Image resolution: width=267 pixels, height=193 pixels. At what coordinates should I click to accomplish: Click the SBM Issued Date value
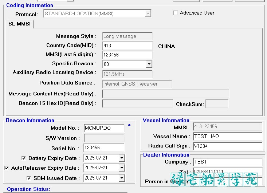tap(96, 178)
